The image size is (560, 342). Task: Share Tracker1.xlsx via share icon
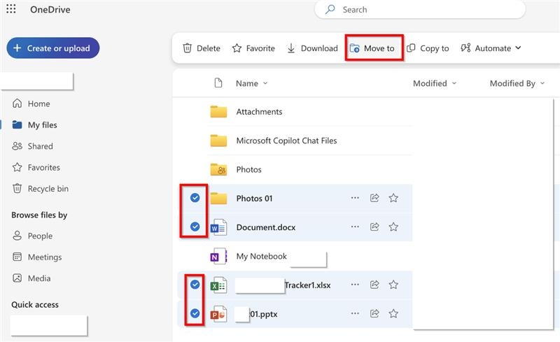(x=374, y=285)
